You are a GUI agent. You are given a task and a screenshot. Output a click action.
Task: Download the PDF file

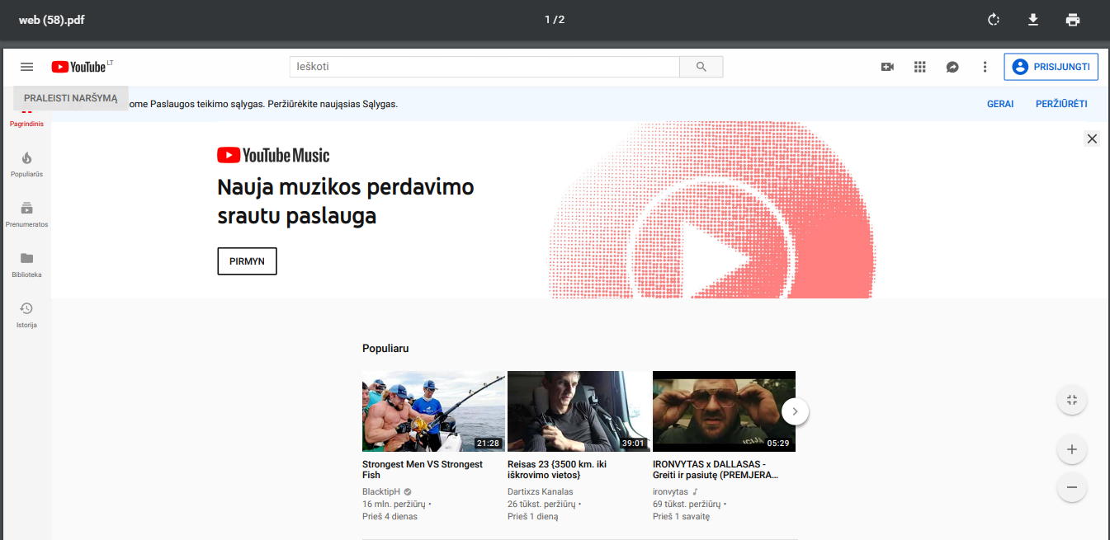pos(1033,20)
